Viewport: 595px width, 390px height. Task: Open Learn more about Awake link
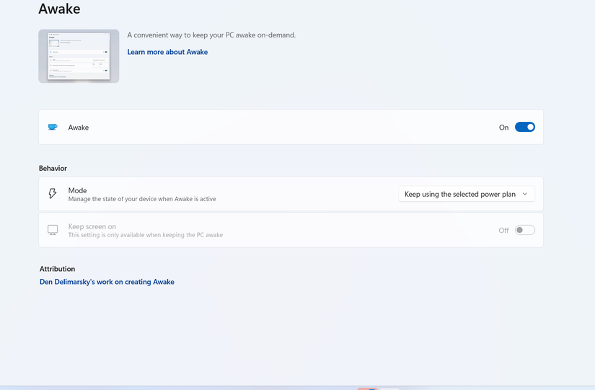point(167,52)
